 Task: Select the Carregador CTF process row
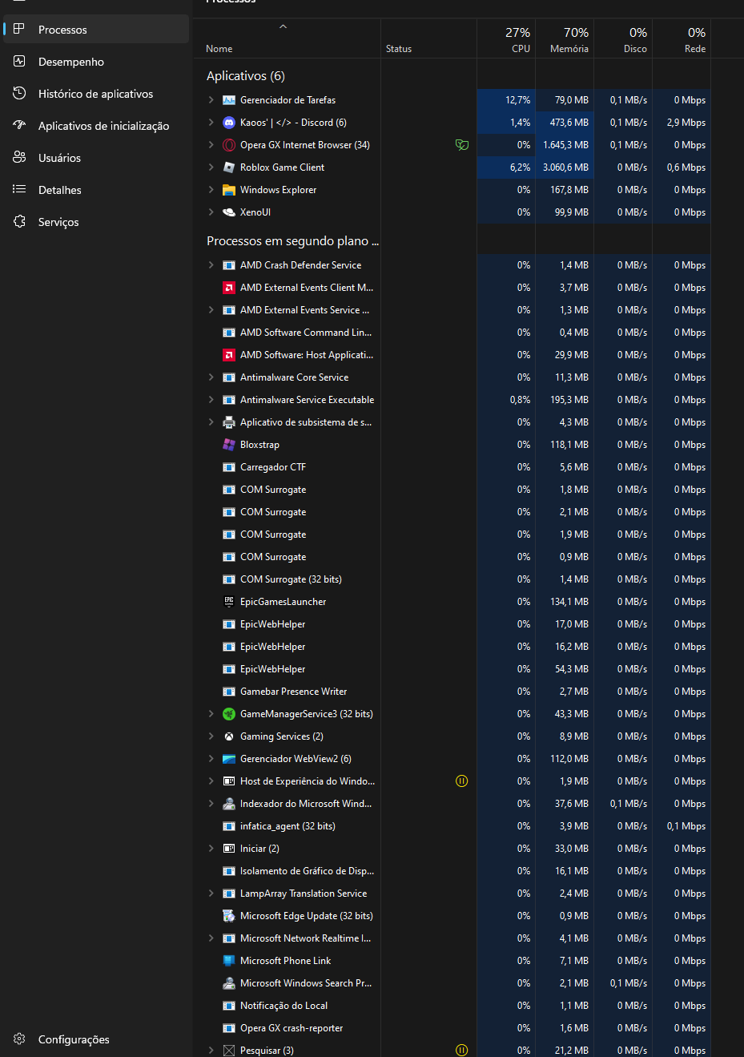(452, 467)
